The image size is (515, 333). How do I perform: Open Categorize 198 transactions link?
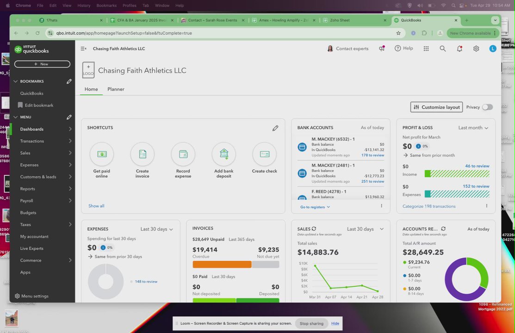click(x=429, y=206)
